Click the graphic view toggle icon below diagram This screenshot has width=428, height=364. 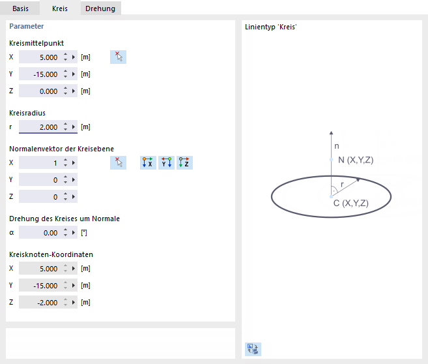point(253,349)
